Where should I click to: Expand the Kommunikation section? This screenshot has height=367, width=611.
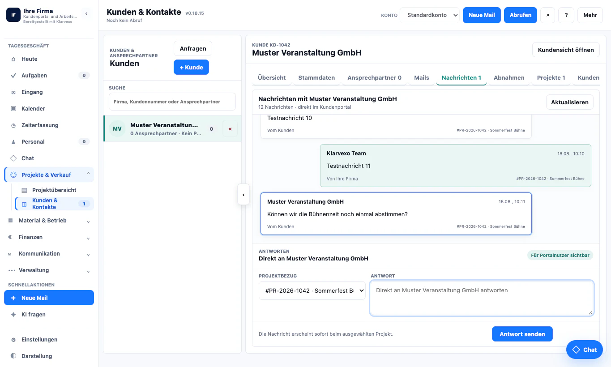pyautogui.click(x=88, y=255)
